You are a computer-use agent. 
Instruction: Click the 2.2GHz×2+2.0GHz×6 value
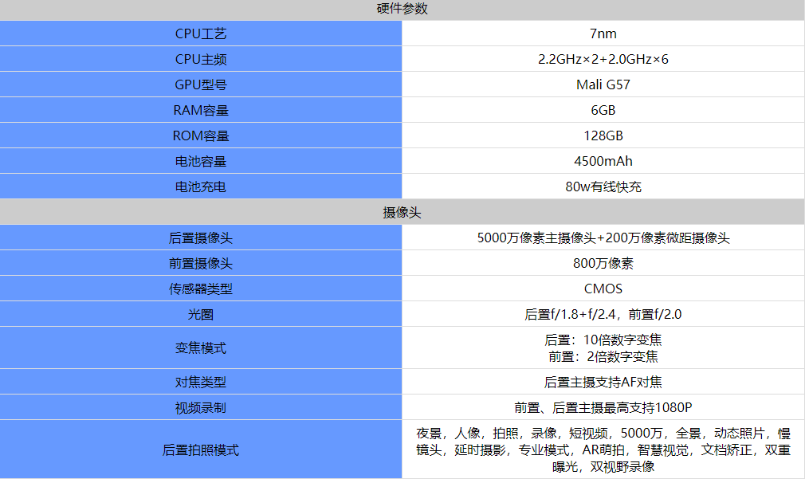(x=603, y=59)
